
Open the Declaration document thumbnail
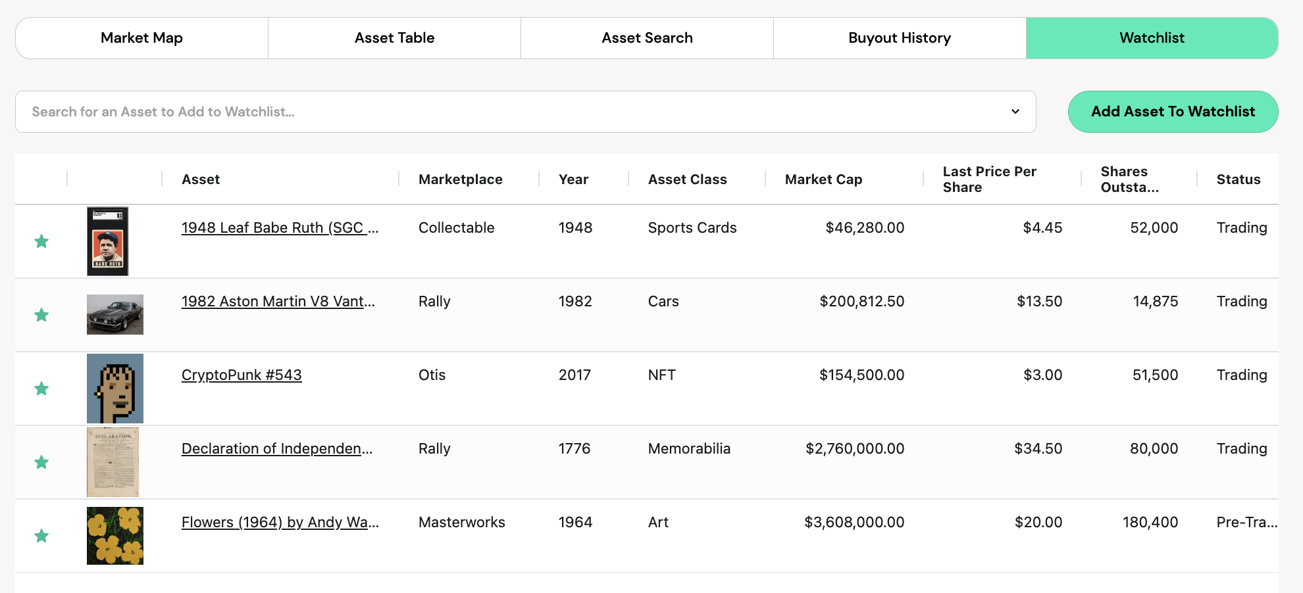click(x=113, y=462)
